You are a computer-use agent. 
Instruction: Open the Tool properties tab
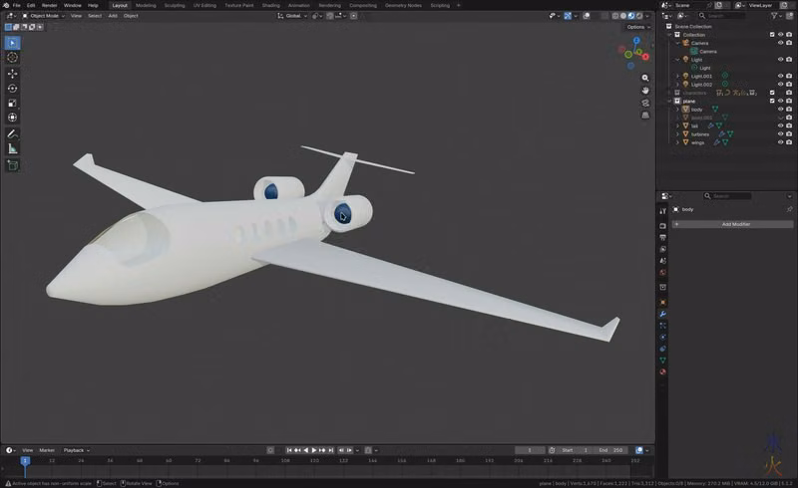[662, 211]
